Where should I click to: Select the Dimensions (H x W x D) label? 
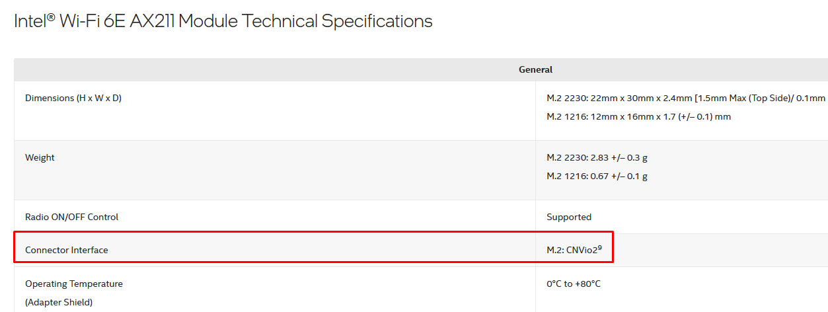[73, 98]
